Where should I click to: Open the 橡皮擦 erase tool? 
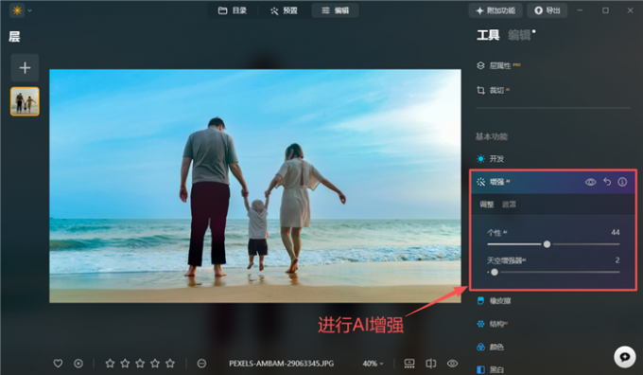tap(494, 301)
